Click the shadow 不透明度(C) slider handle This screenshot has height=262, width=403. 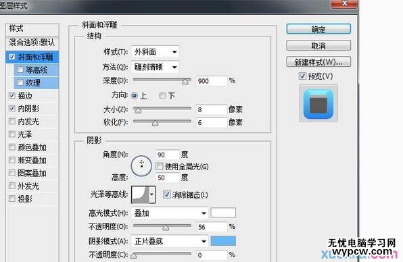134,255
